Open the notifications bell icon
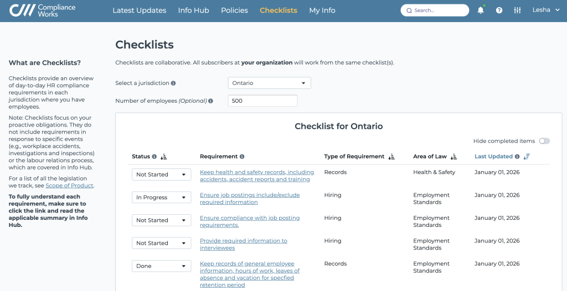567x291 pixels. [480, 10]
